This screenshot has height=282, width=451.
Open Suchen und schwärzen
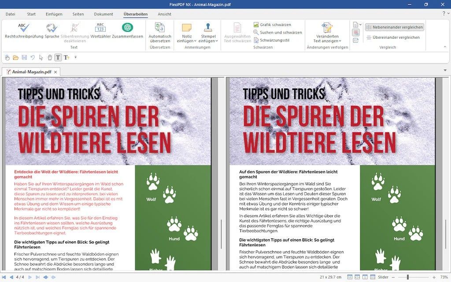point(277,33)
